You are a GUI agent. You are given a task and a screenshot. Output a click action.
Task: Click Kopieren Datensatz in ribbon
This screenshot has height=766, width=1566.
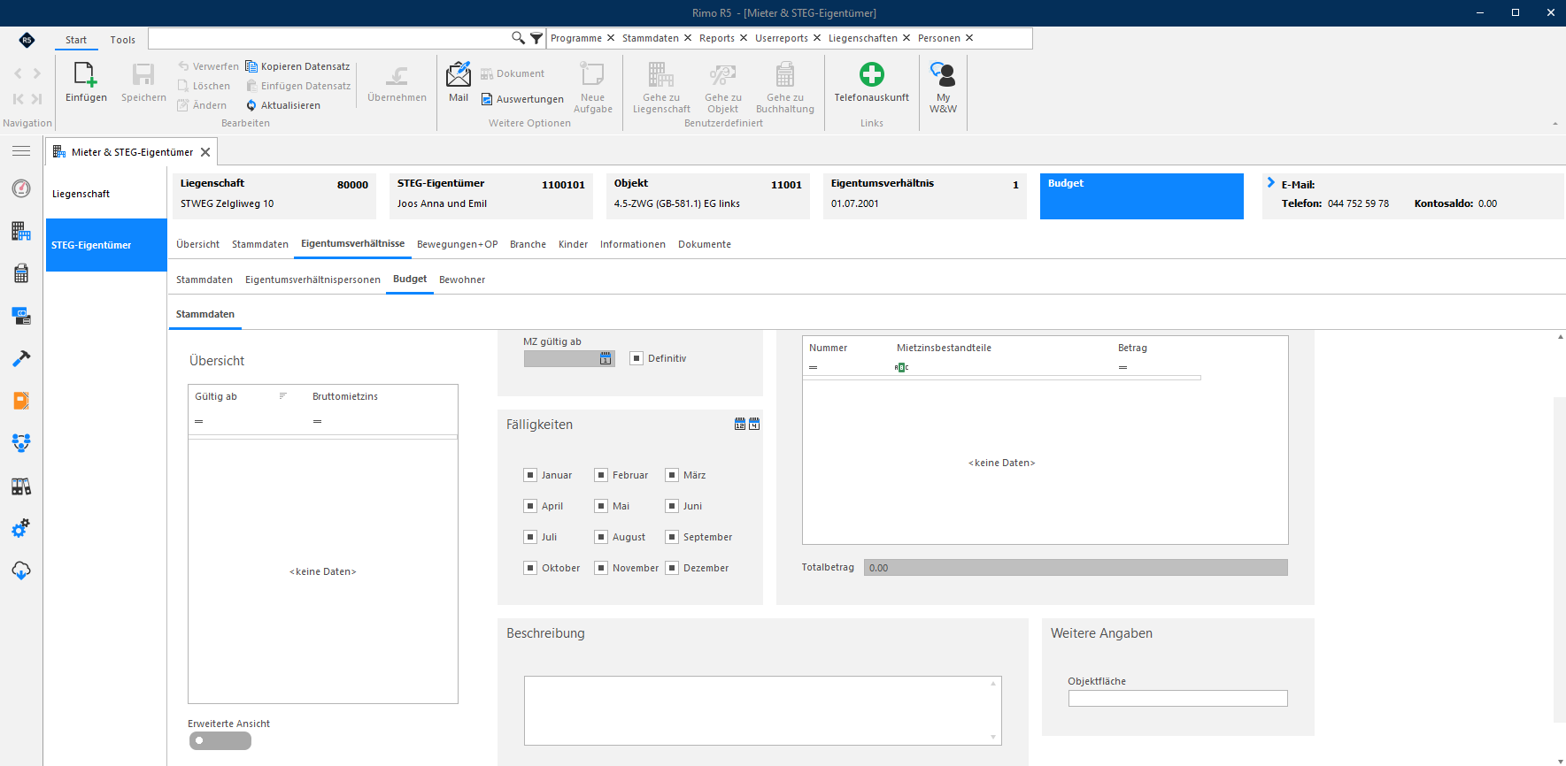pyautogui.click(x=297, y=66)
